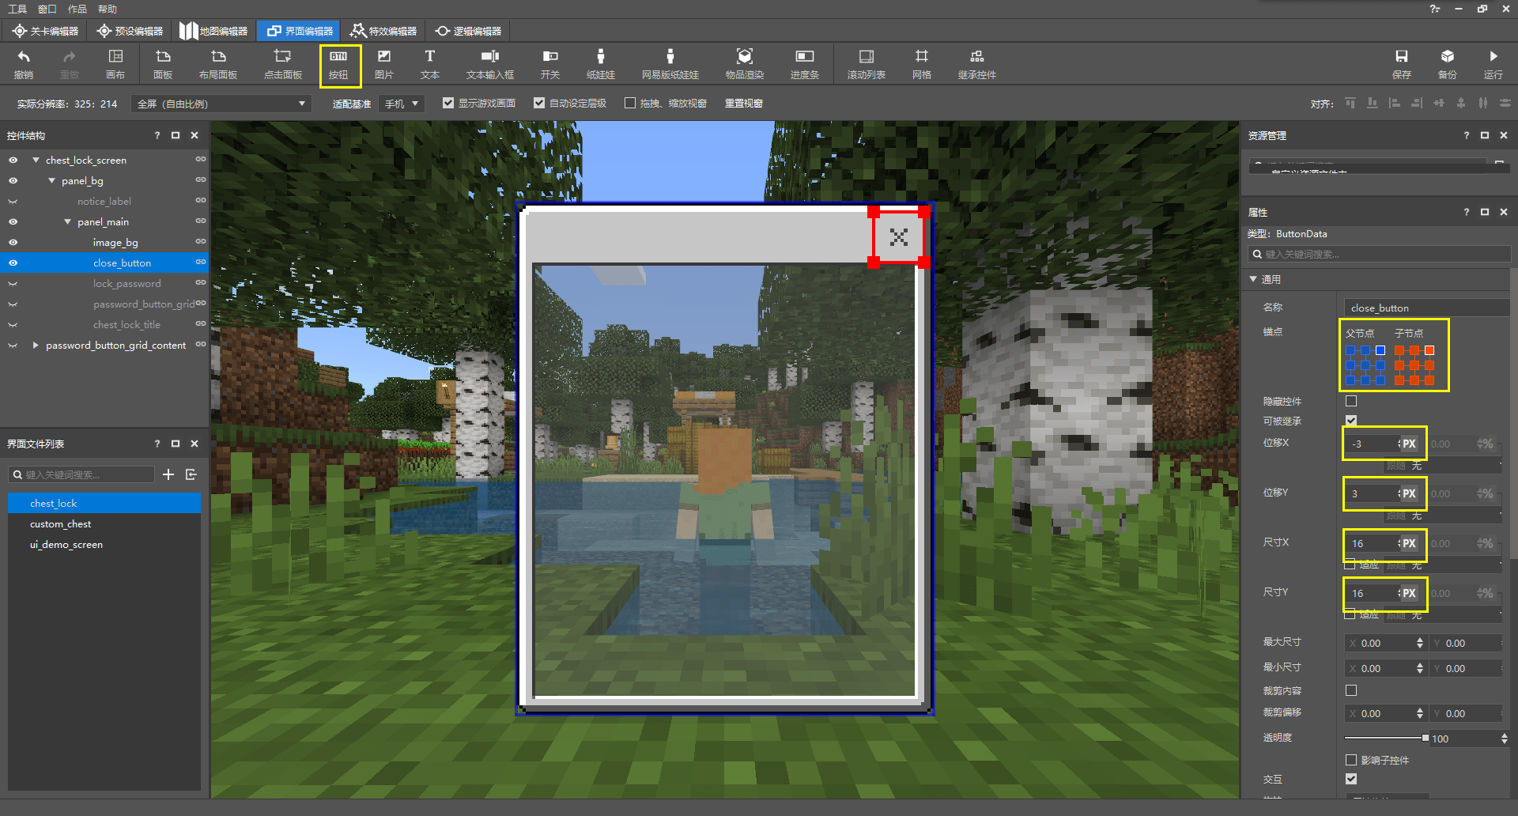Insert a Click Panel (点击面板)
The image size is (1518, 816).
(x=282, y=64)
